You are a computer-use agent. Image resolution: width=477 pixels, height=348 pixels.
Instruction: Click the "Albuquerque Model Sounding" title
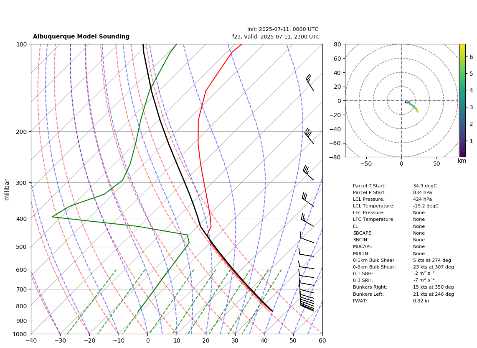pos(81,36)
